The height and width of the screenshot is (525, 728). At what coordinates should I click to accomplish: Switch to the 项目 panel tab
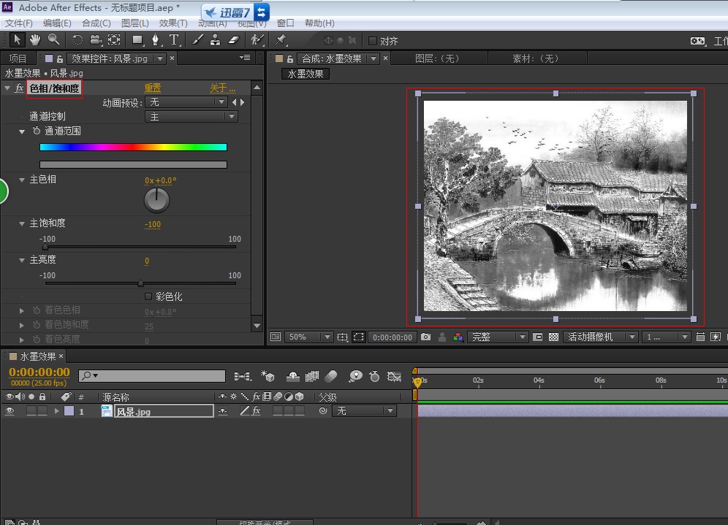pos(18,58)
